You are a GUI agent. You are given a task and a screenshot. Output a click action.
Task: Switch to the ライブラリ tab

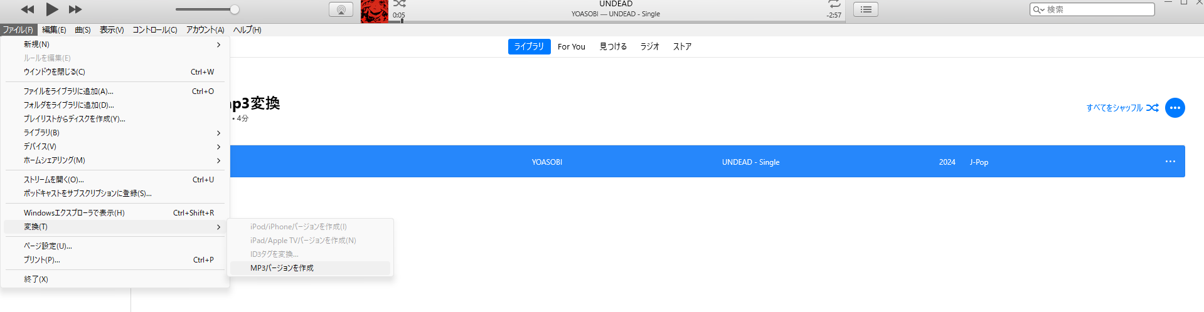530,46
